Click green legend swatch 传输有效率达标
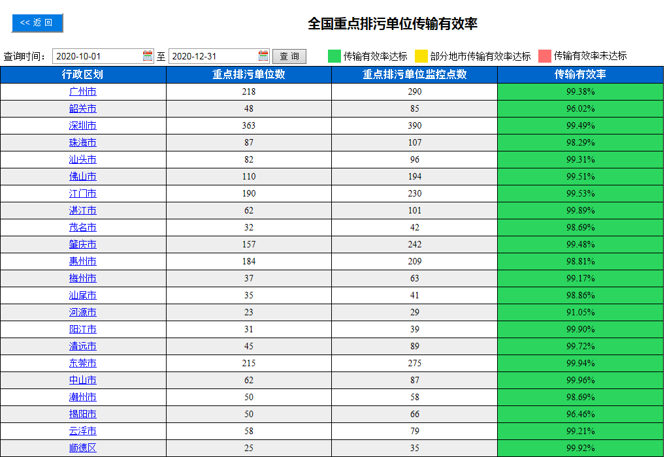The height and width of the screenshot is (457, 667). coord(334,56)
